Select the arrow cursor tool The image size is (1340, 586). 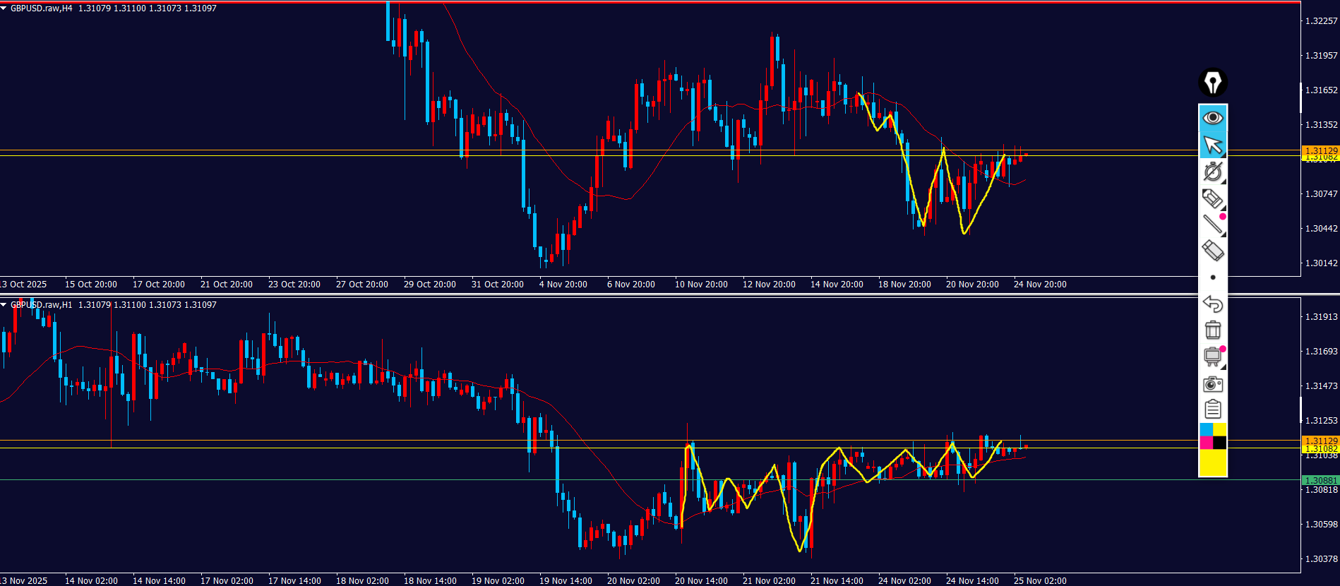(1213, 145)
